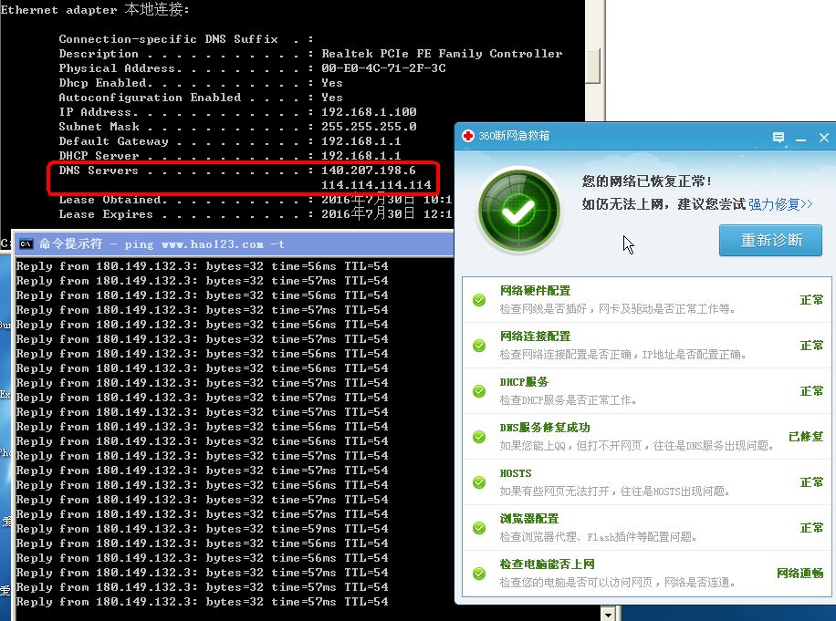Click green check icon beside 检查电脑能否上网

tap(479, 574)
